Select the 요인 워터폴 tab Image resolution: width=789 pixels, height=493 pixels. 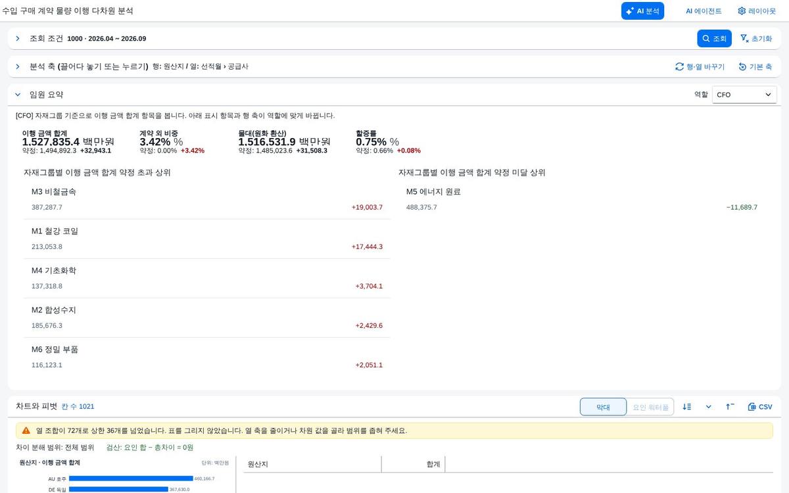tap(650, 407)
